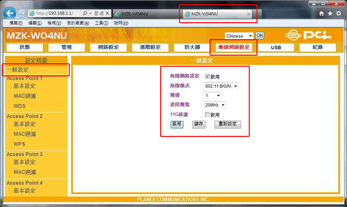This screenshot has height=207, width=347.
Task: Open MAC過濾 under Access Point 2
Action: point(25,134)
